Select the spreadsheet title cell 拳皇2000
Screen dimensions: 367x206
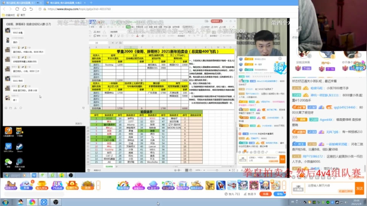tap(162, 51)
